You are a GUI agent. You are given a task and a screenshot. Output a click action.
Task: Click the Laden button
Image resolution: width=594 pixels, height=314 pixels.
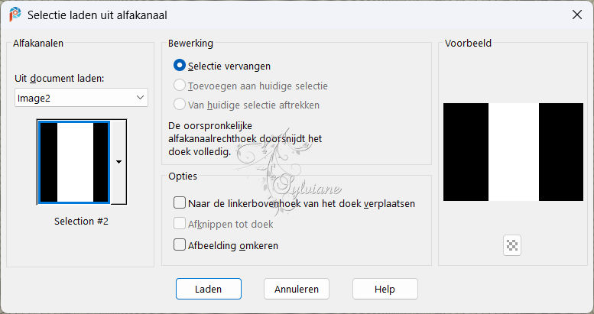pyautogui.click(x=209, y=289)
